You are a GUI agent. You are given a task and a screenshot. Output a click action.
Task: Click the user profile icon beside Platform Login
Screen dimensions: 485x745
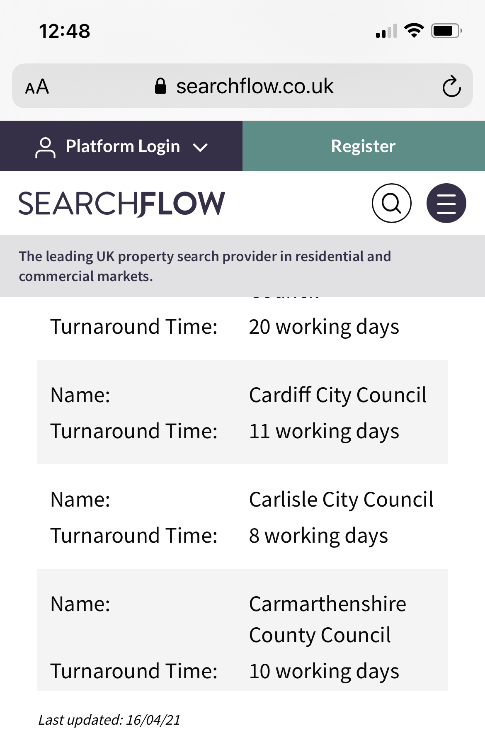[45, 148]
